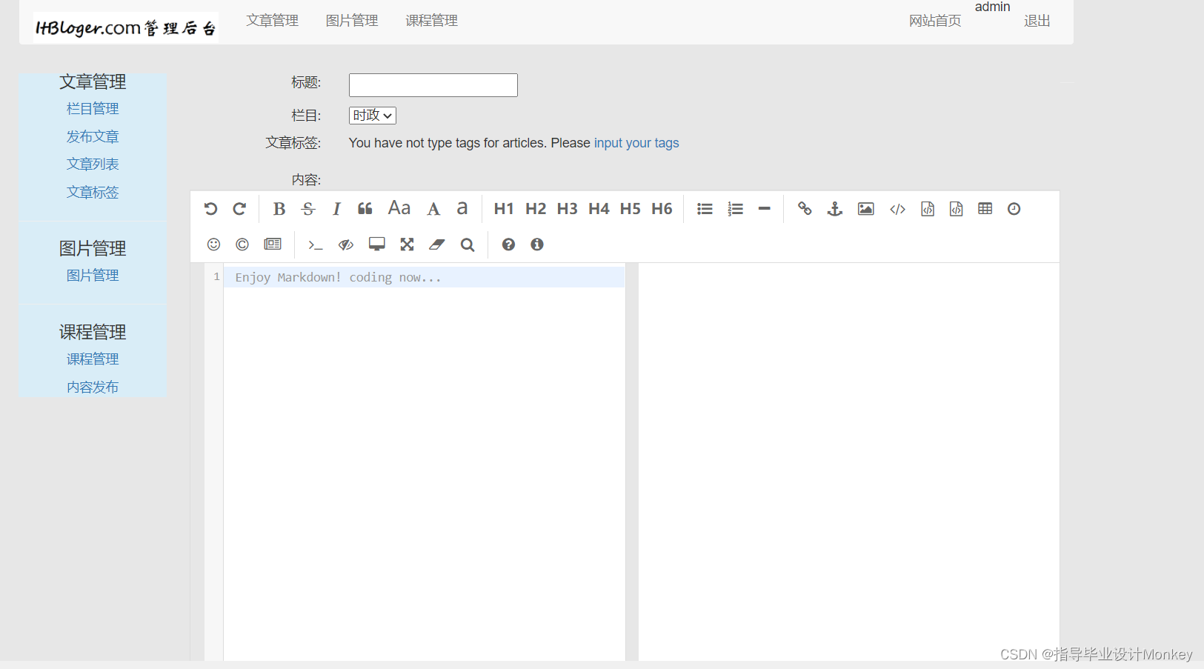
Task: Open editor help question icon
Action: (x=508, y=244)
